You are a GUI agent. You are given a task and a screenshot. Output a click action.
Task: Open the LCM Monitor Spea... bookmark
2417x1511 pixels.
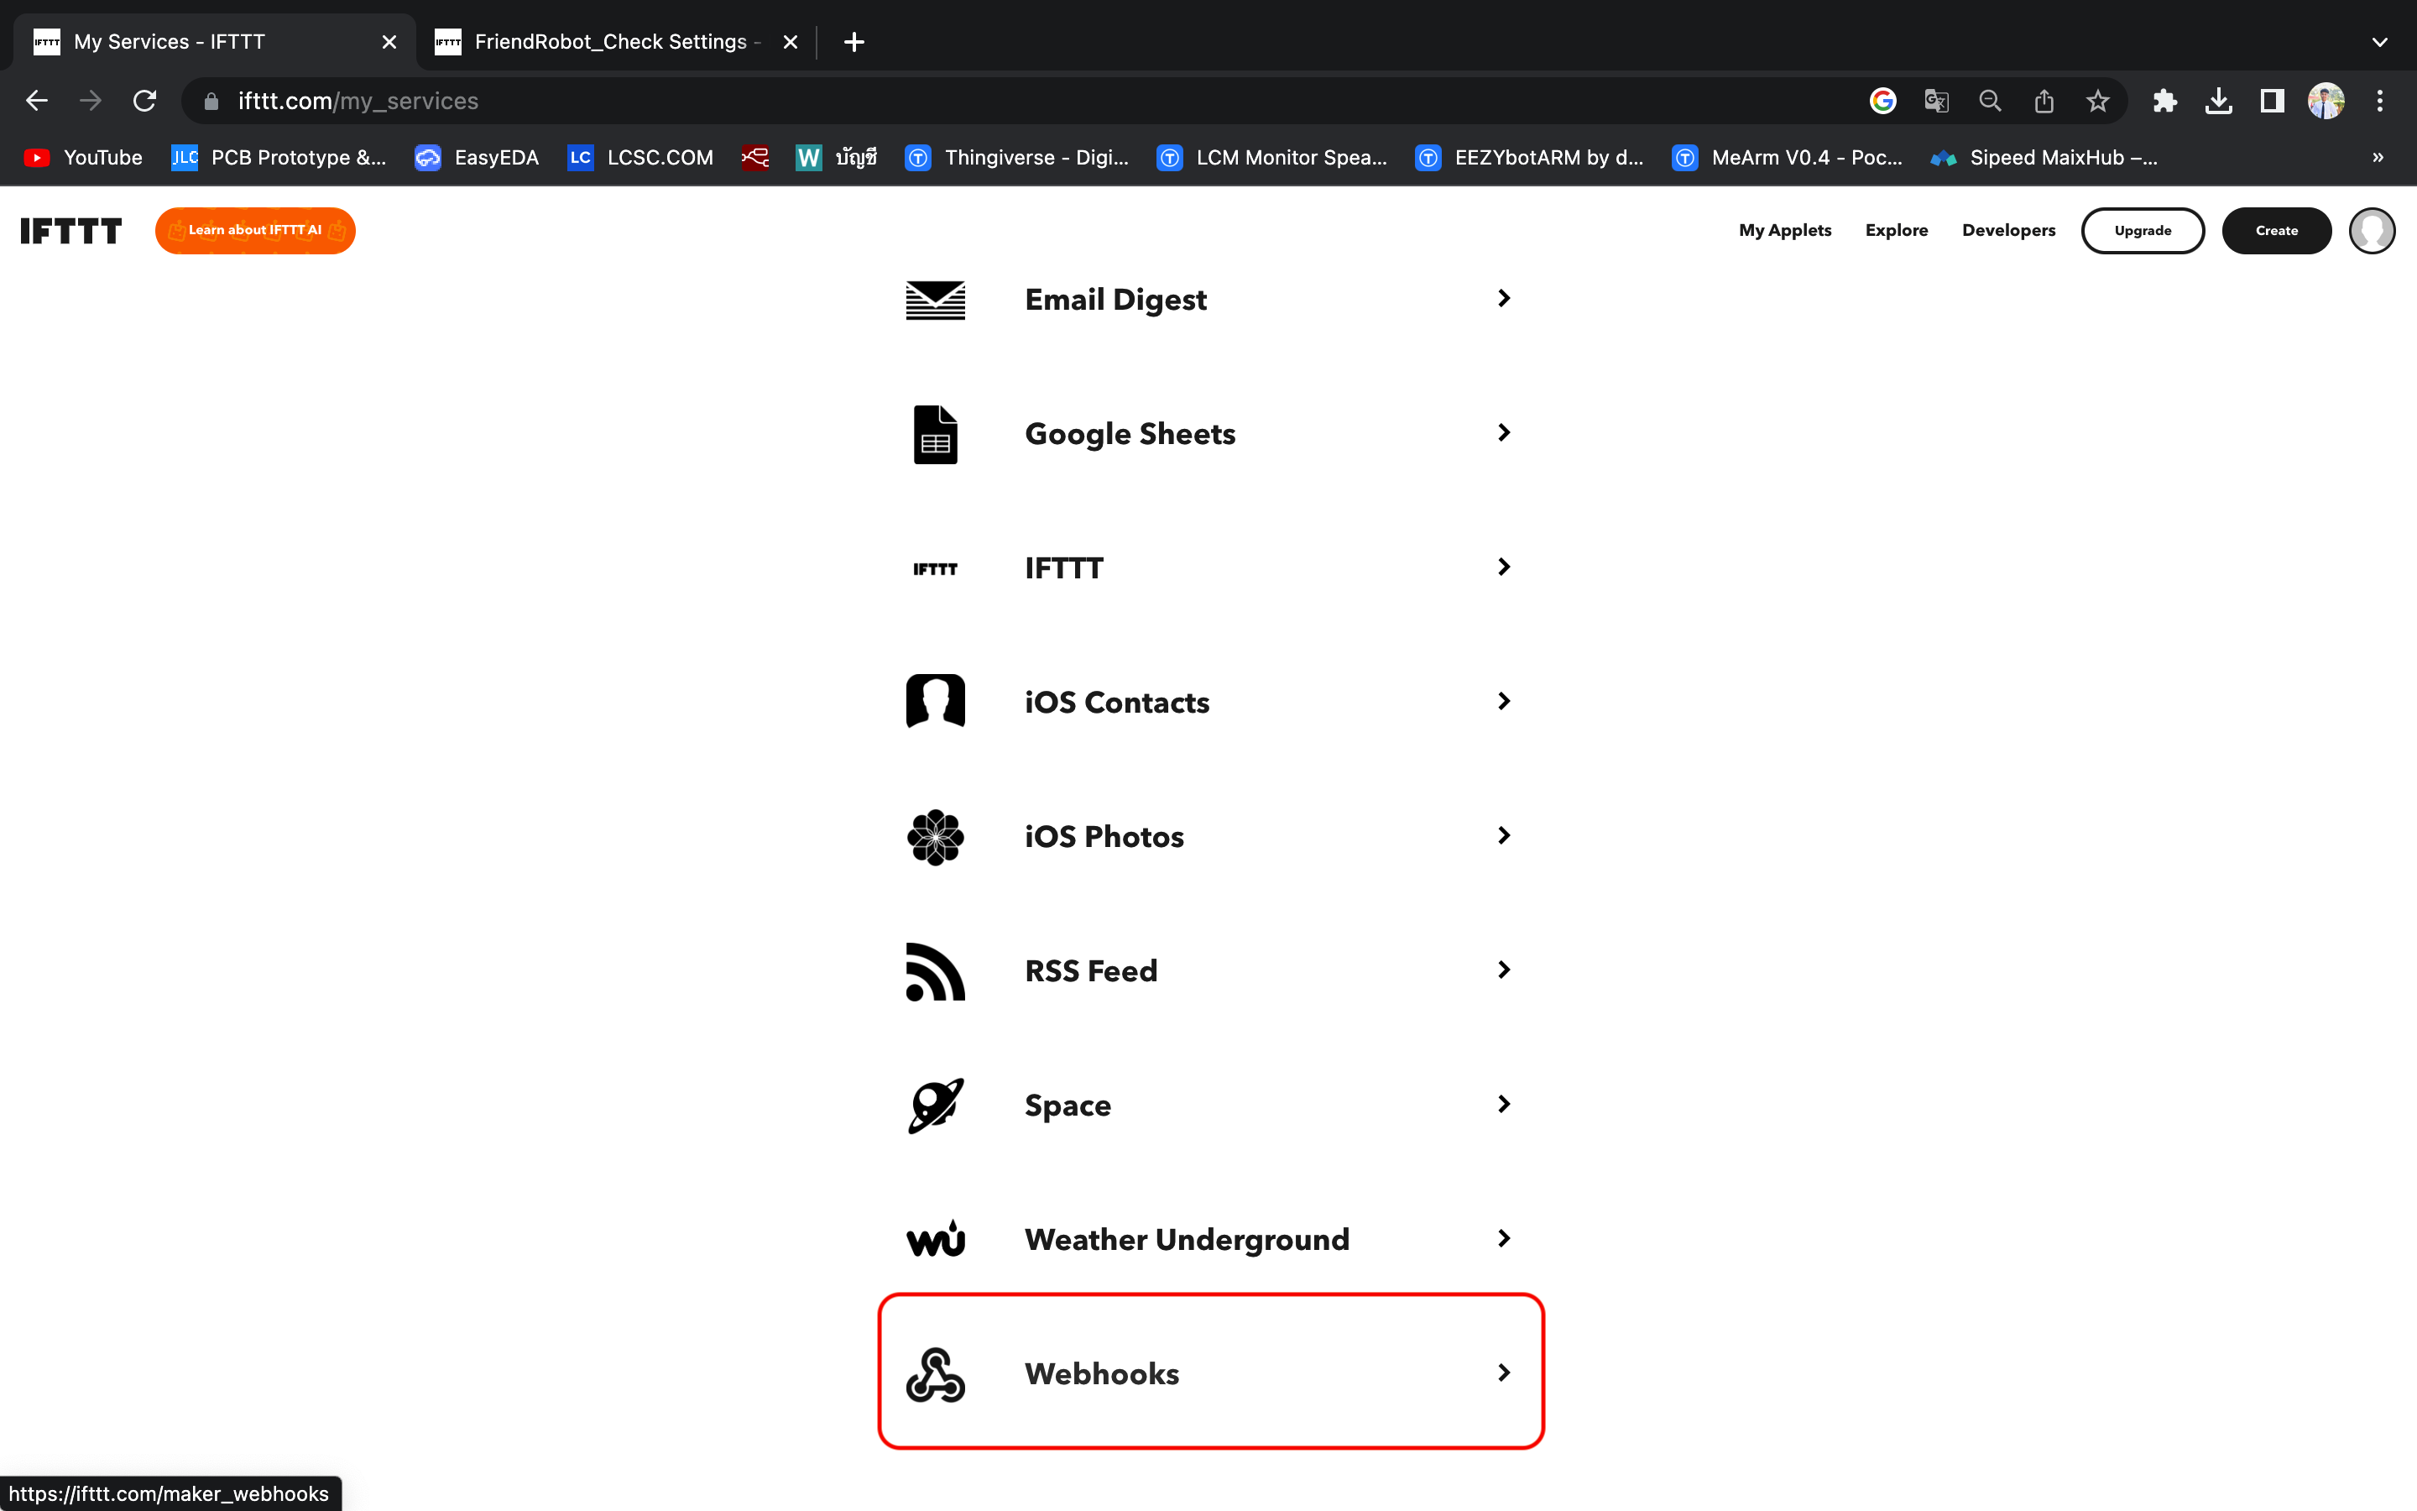(x=1271, y=158)
